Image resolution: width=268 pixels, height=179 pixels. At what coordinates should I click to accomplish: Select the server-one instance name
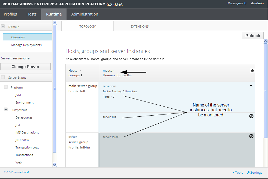pos(109,86)
